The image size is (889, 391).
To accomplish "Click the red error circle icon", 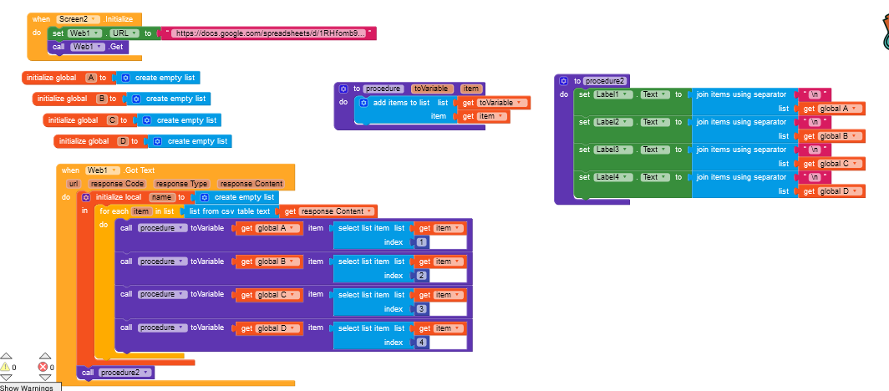I will pos(43,368).
